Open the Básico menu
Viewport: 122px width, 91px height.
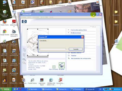[x=29, y=17]
